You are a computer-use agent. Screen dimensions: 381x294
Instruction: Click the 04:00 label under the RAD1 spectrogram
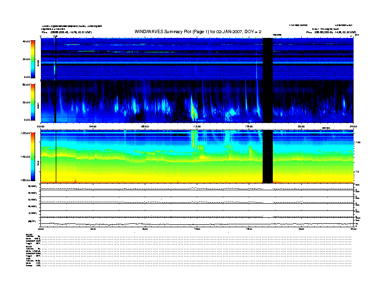[x=93, y=126]
